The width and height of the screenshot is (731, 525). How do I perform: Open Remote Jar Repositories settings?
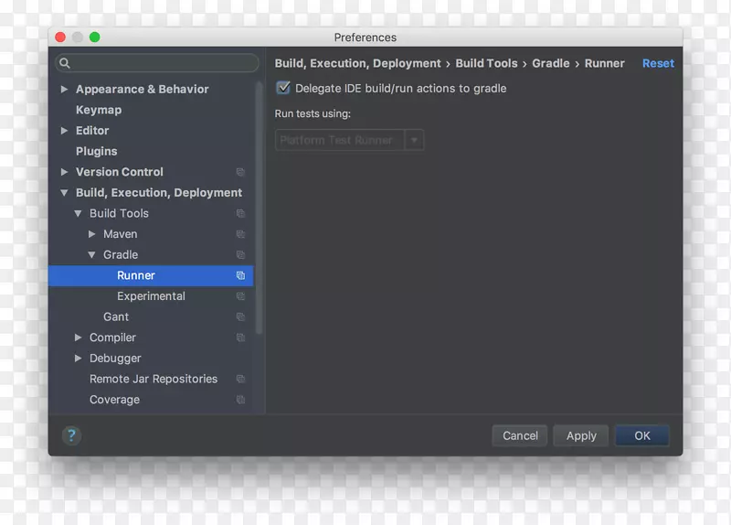tap(154, 379)
